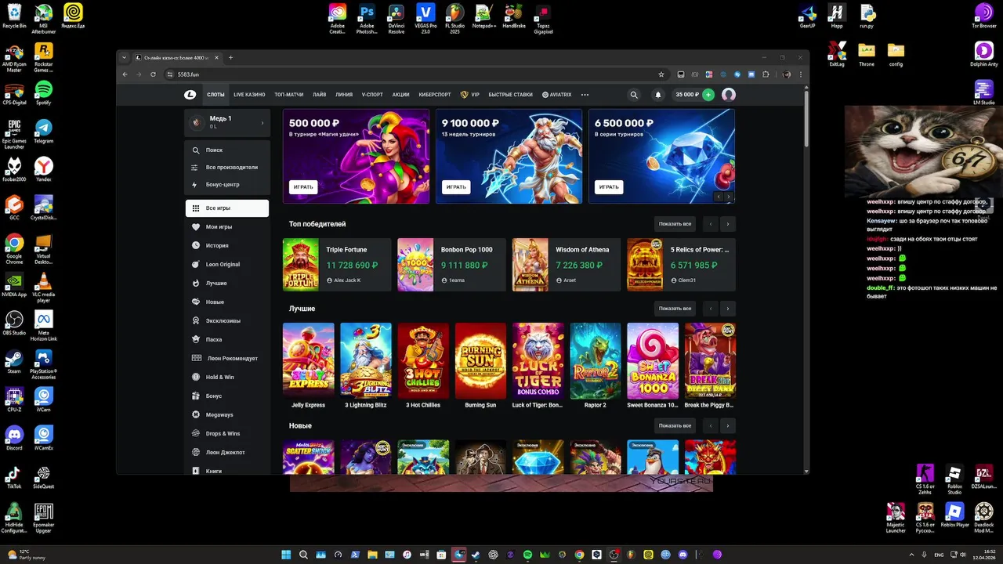This screenshot has width=1003, height=564.
Task: Click 'ИГРАТЬ' on 6 500 000 ₽ banner
Action: point(609,187)
